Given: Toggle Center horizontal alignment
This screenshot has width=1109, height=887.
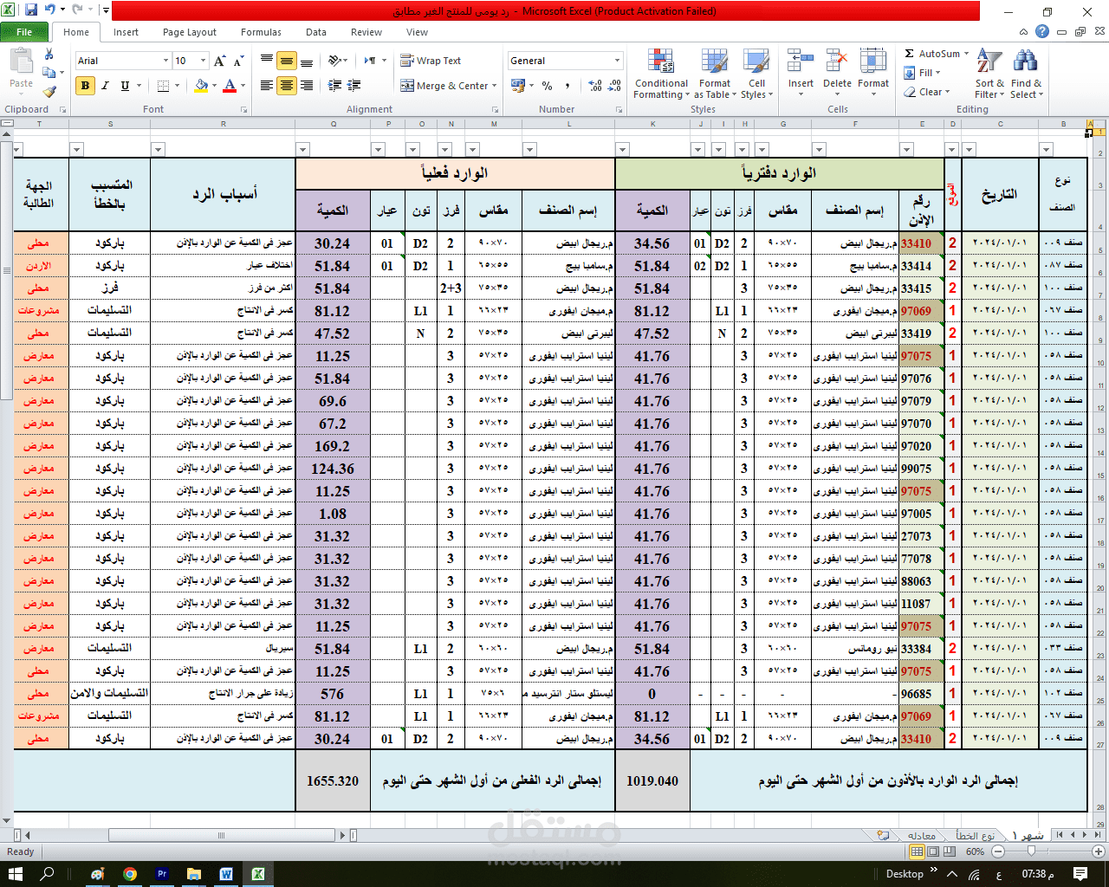Looking at the screenshot, I should click(286, 86).
